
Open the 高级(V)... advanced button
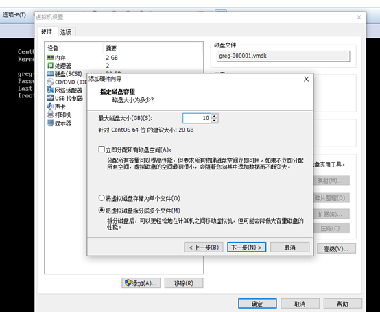pyautogui.click(x=336, y=248)
